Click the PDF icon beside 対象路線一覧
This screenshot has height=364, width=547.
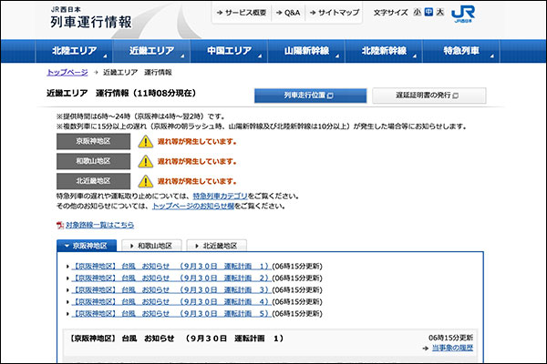pos(59,225)
